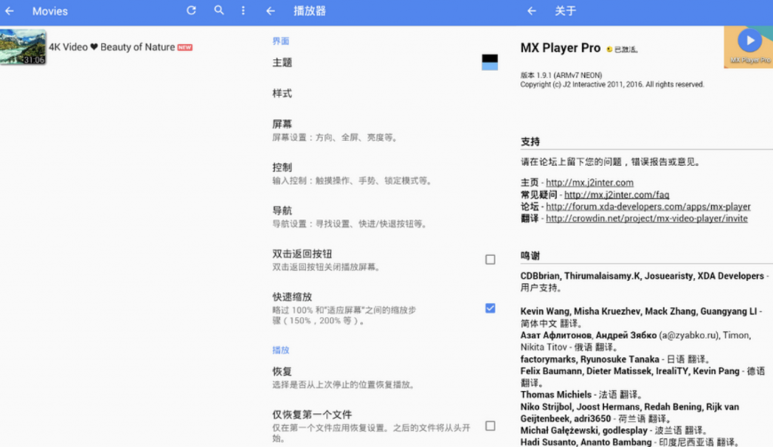Open the mx.j2inter.com/faq link
This screenshot has width=773, height=447.
click(617, 194)
